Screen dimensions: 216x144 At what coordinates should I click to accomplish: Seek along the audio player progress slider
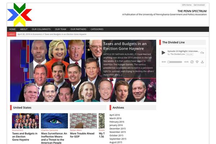[175, 62]
